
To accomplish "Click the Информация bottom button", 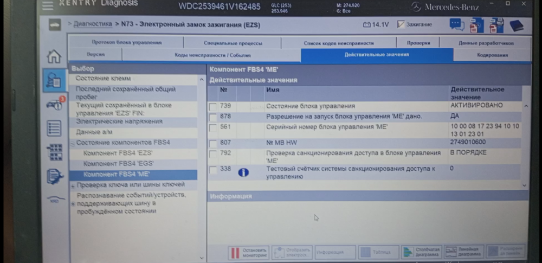I will coord(335,252).
